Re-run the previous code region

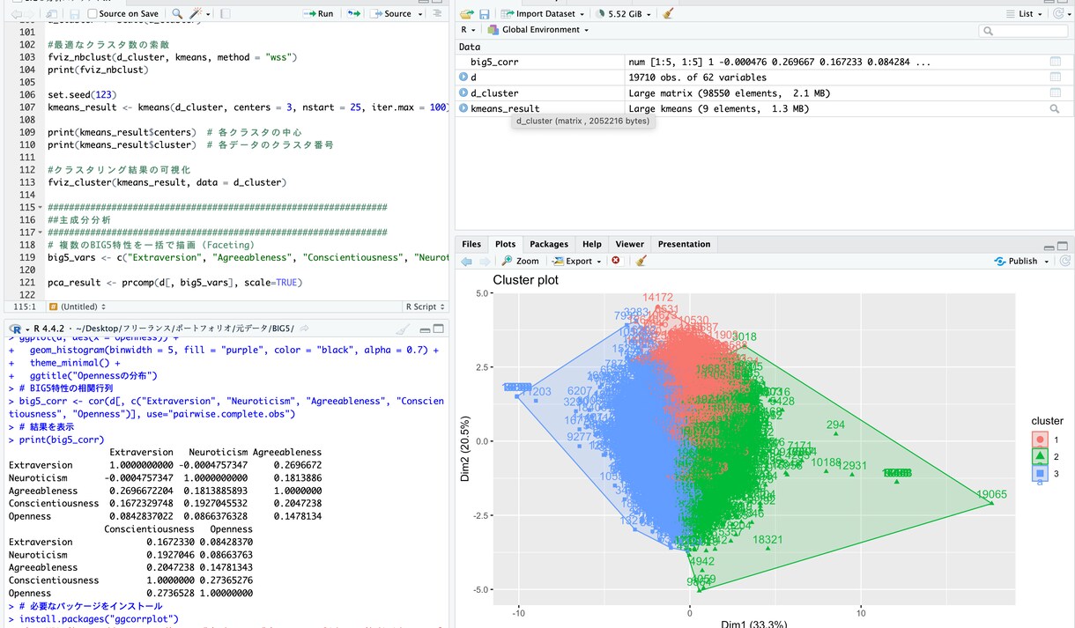[x=353, y=14]
